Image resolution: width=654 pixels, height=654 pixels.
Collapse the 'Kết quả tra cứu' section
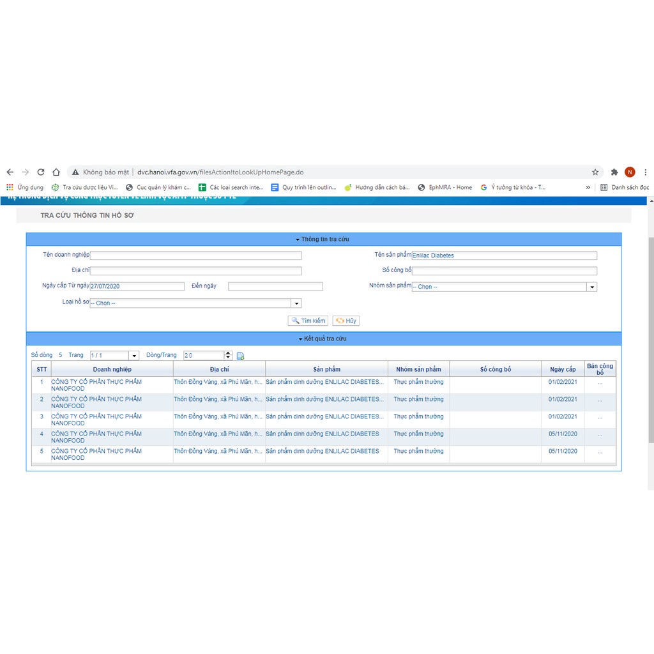point(324,338)
